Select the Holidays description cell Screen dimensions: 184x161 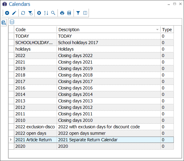pyautogui.click(x=109, y=49)
